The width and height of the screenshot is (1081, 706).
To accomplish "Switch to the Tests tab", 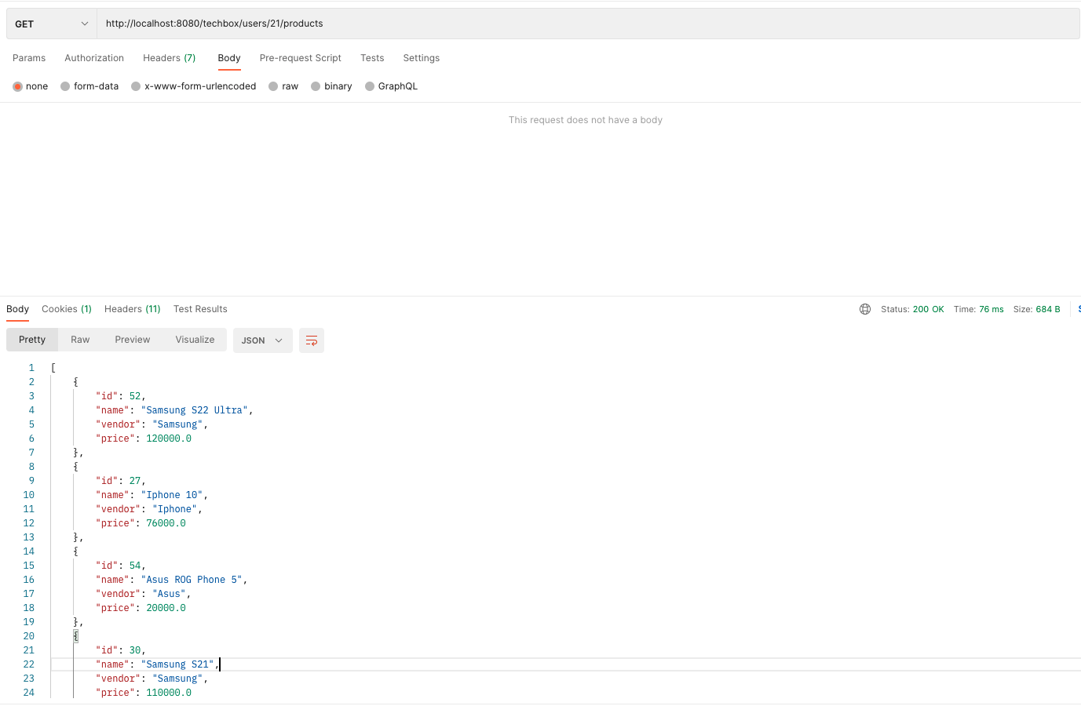I will click(372, 58).
